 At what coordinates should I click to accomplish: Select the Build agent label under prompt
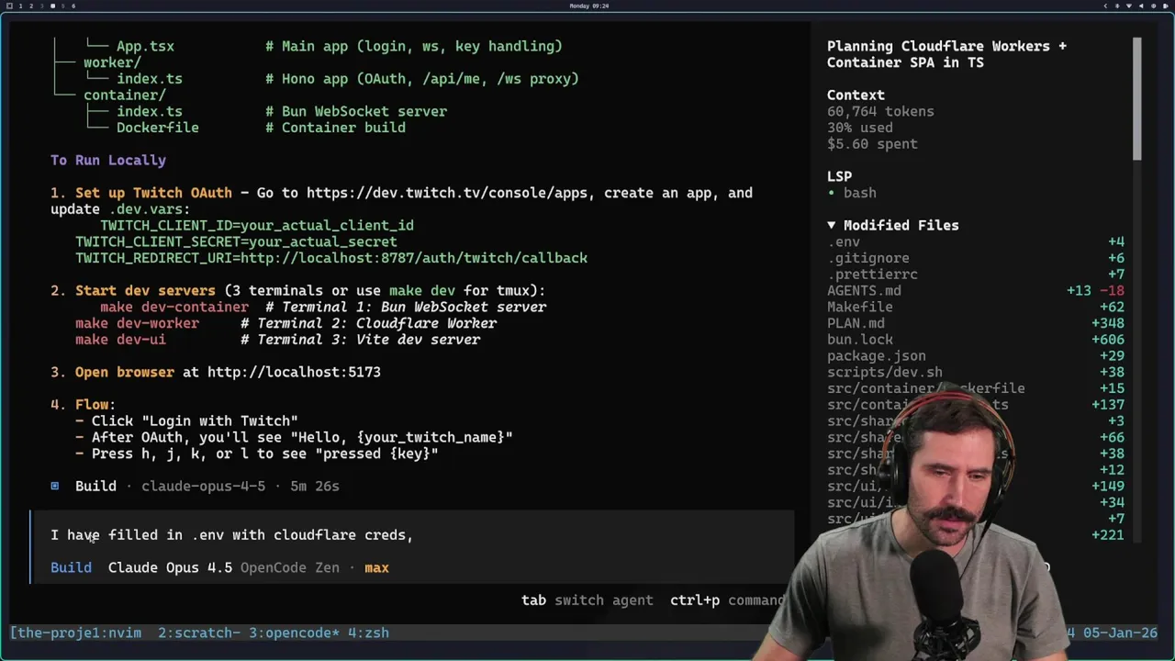tap(72, 567)
